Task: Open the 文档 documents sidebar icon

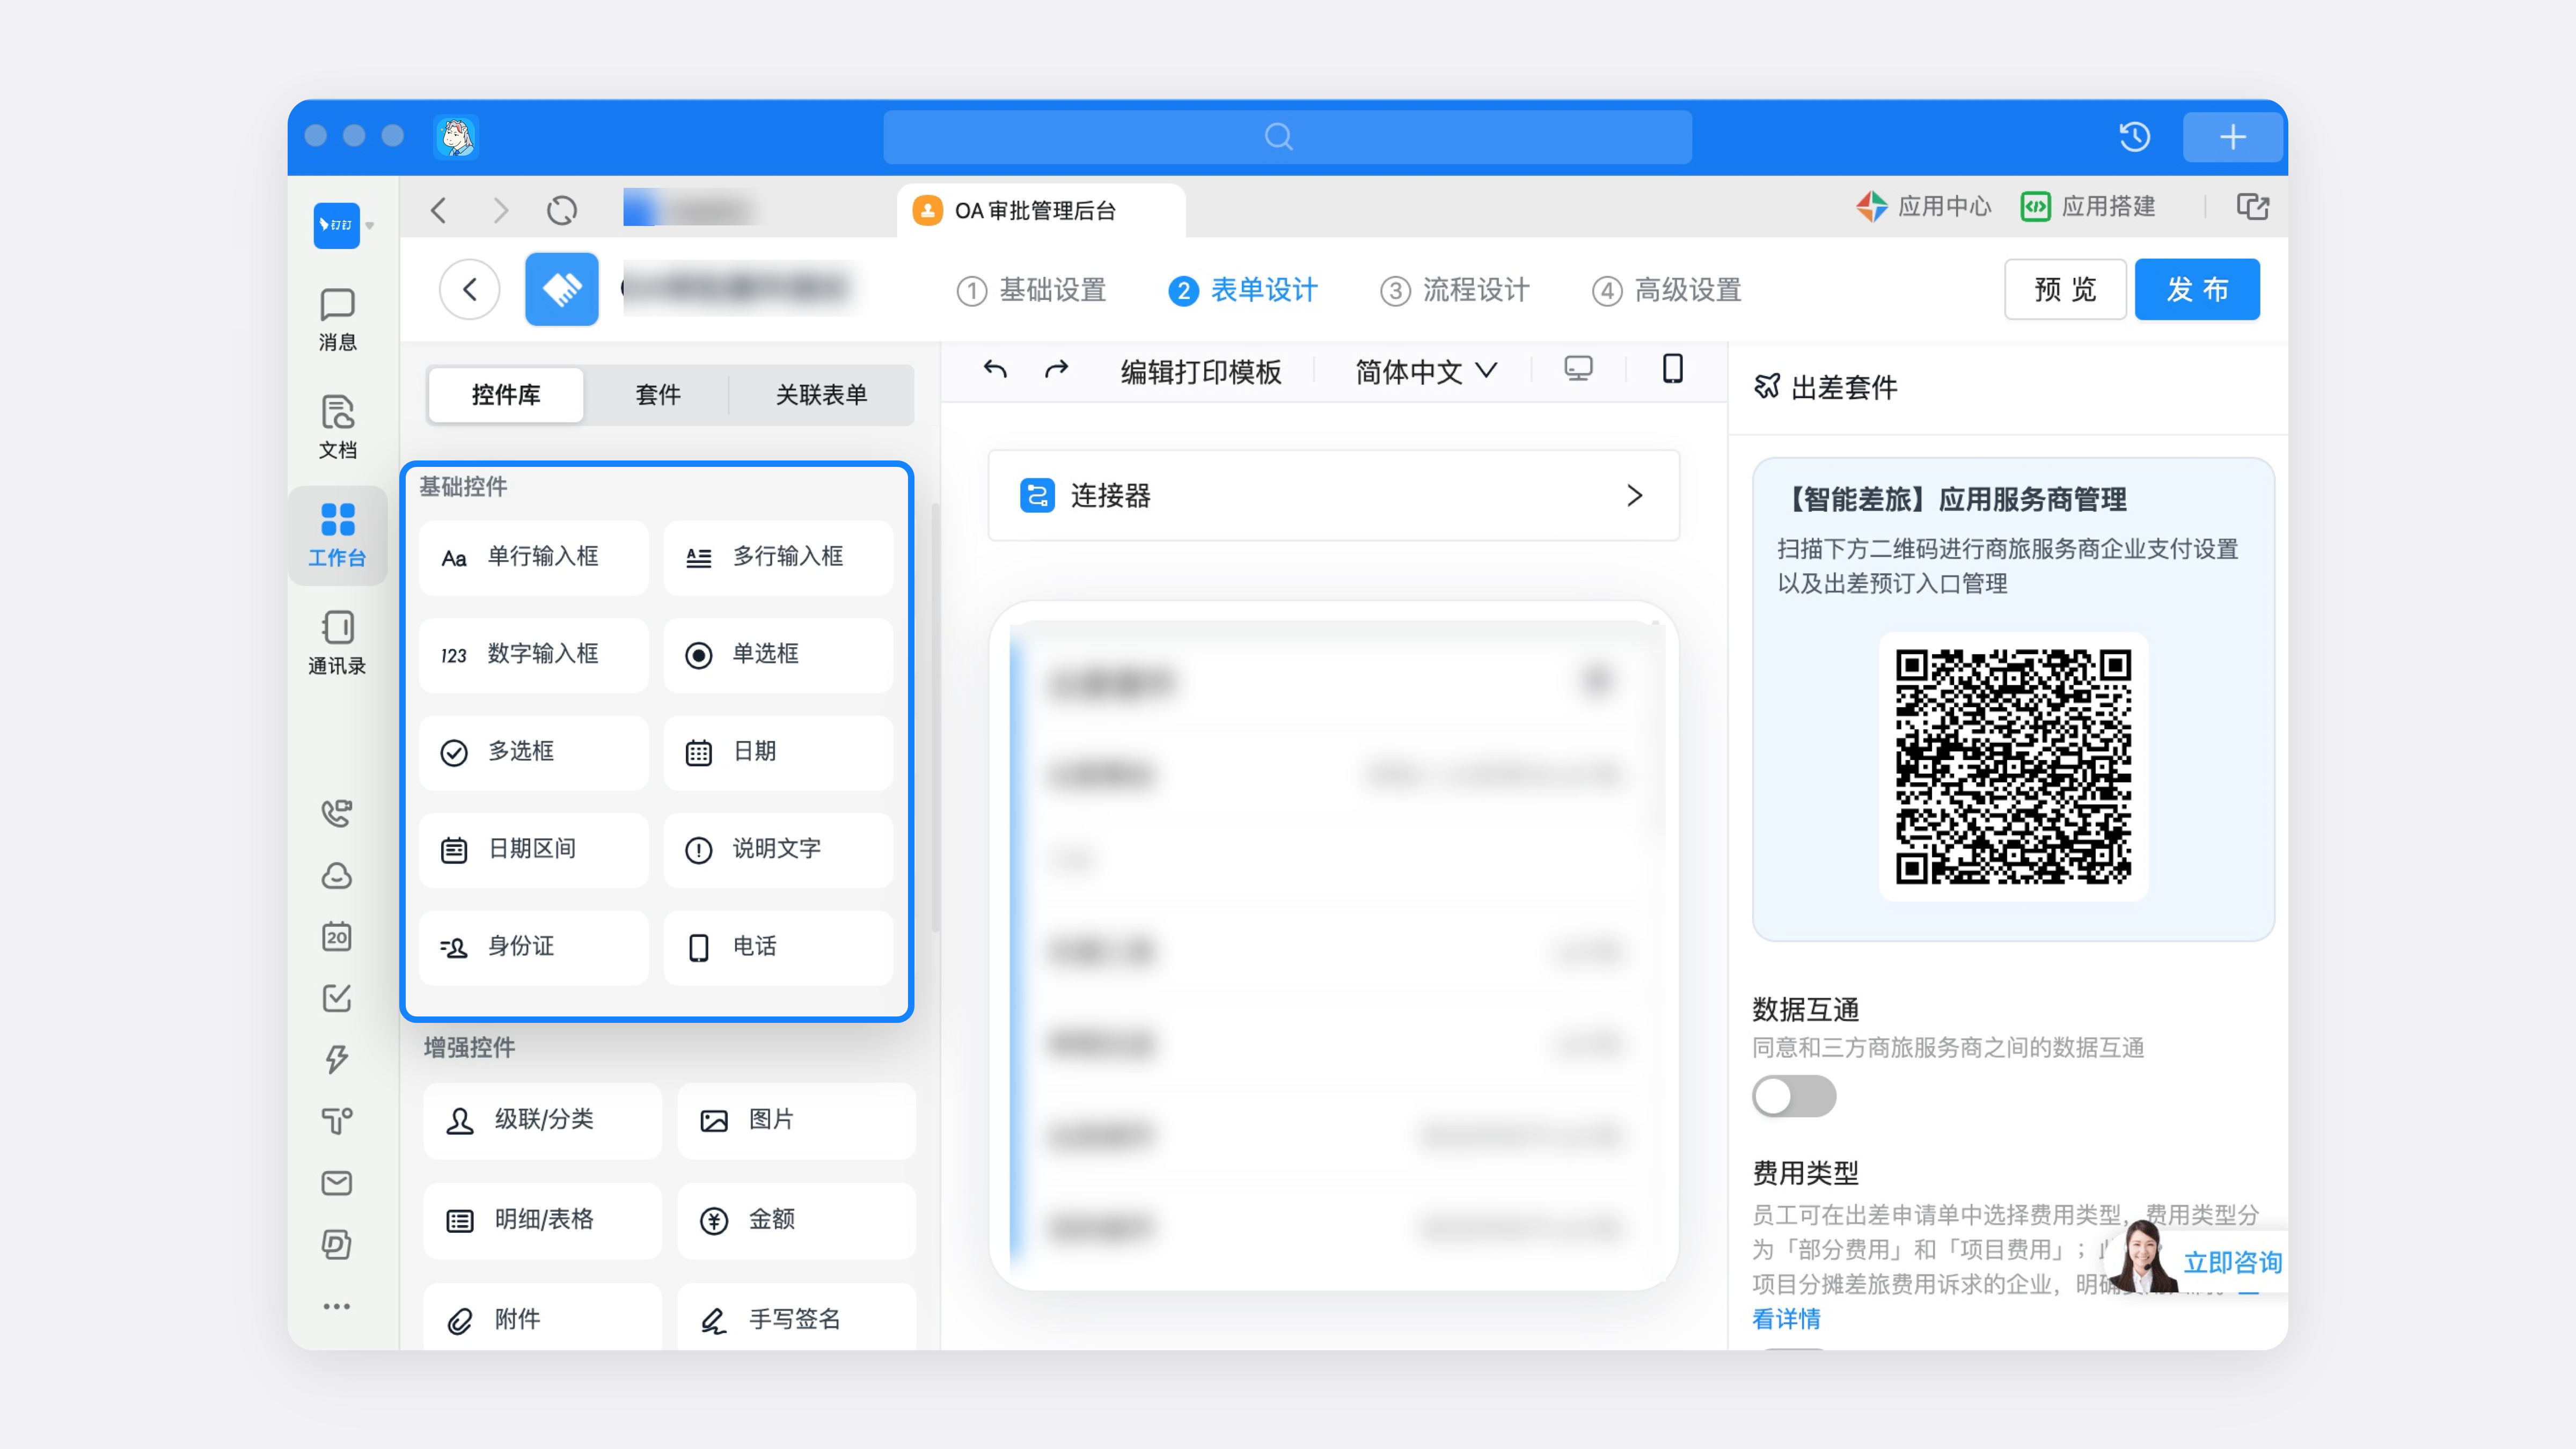Action: coord(337,427)
